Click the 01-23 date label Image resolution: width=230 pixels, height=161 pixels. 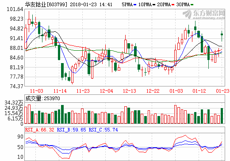pyautogui.click(x=222, y=91)
